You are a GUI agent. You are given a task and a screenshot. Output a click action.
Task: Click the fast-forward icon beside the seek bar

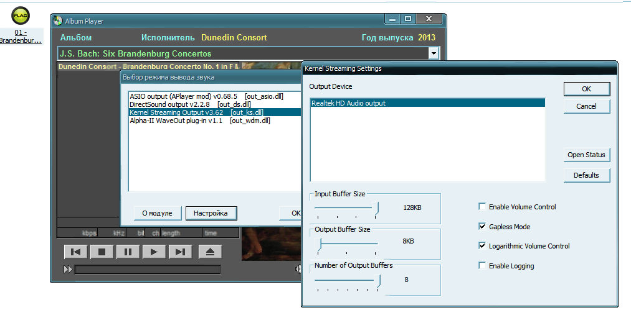[68, 270]
